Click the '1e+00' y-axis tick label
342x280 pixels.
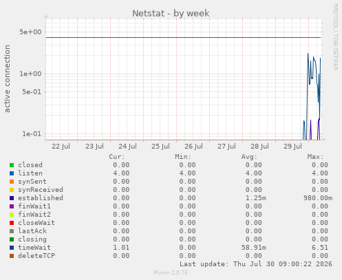click(30, 74)
